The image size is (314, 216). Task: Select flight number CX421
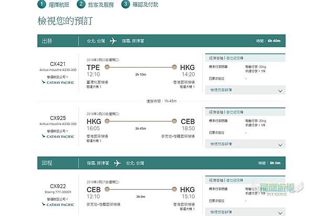click(x=58, y=64)
